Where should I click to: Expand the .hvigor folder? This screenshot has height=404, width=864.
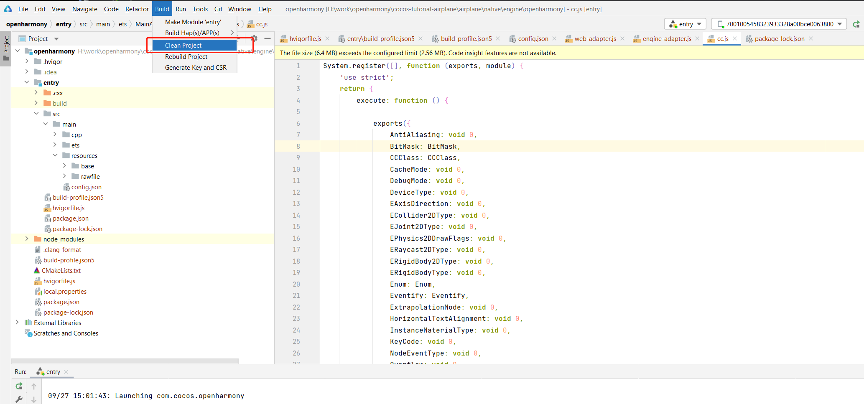click(27, 61)
